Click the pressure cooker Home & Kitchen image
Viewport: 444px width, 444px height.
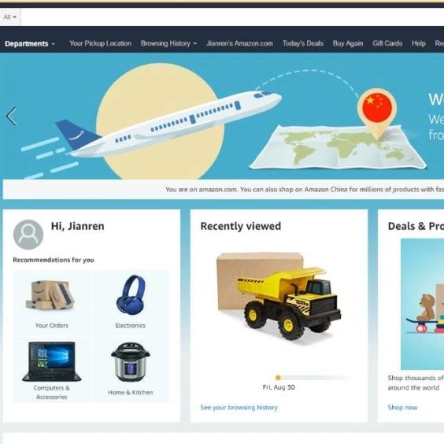point(131,362)
